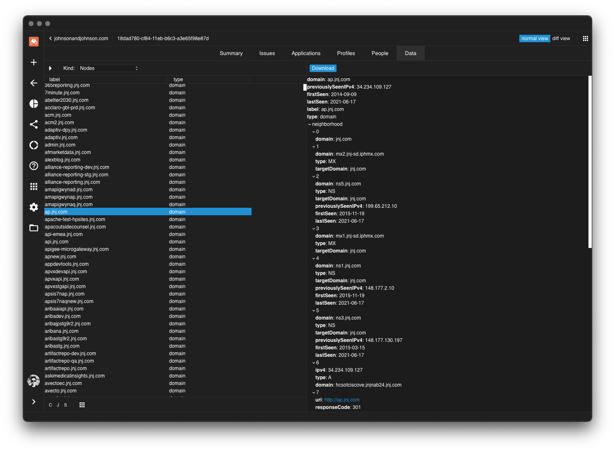Open the settings gear icon
615x452 pixels.
click(x=34, y=207)
